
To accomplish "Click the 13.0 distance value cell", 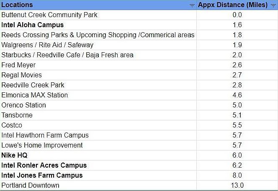I will pos(237,185).
